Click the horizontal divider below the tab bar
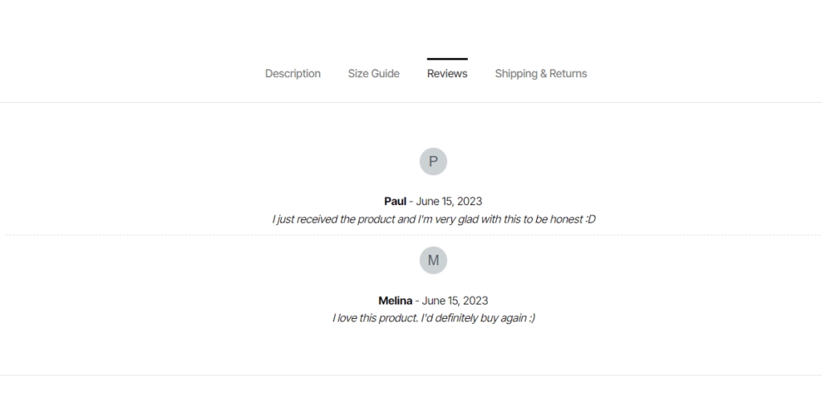822x417 pixels. click(161, 102)
